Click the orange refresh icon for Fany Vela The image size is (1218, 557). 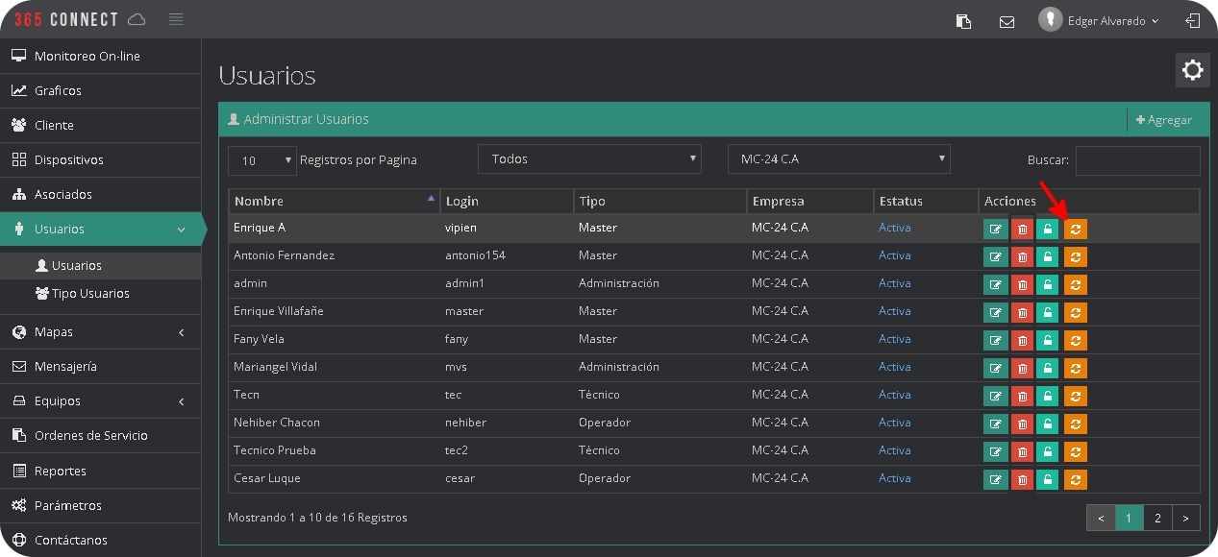coord(1075,340)
